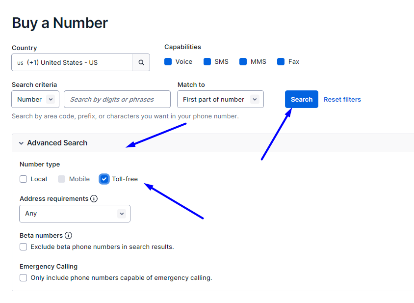Screen dimensions: 414x303
Task: Click the blue Search button
Action: coord(301,99)
